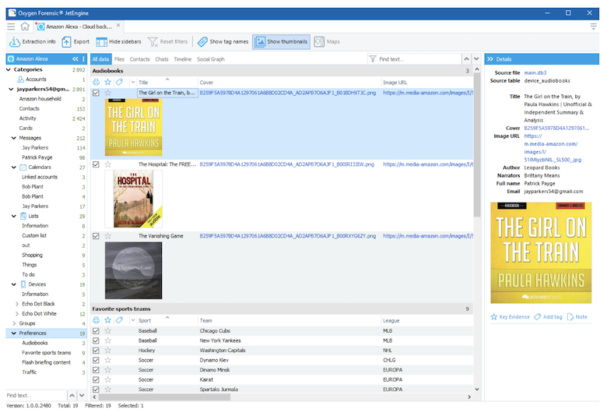Collapse the Messages tree node
Screen dimensions: 607x416
[x=14, y=138]
